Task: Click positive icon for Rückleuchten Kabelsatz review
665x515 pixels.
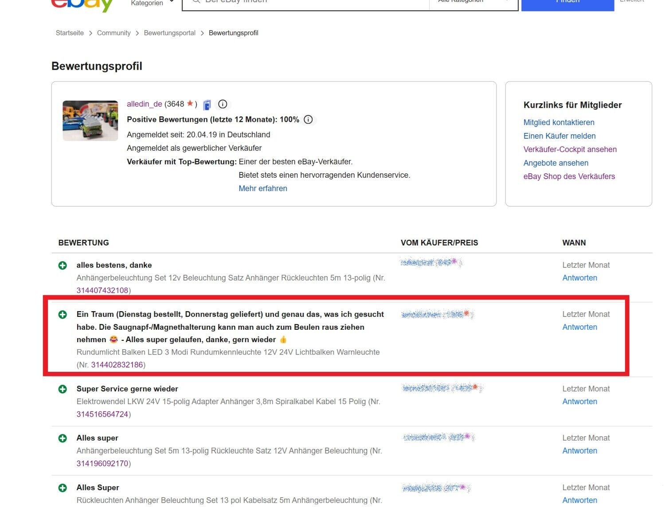Action: pyautogui.click(x=63, y=488)
